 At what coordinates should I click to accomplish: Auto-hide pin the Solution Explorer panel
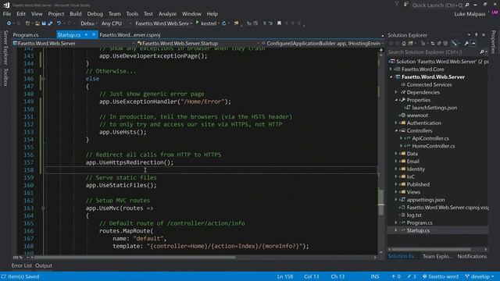pos(477,34)
